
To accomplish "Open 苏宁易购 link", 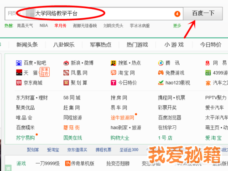I will point(25,138).
